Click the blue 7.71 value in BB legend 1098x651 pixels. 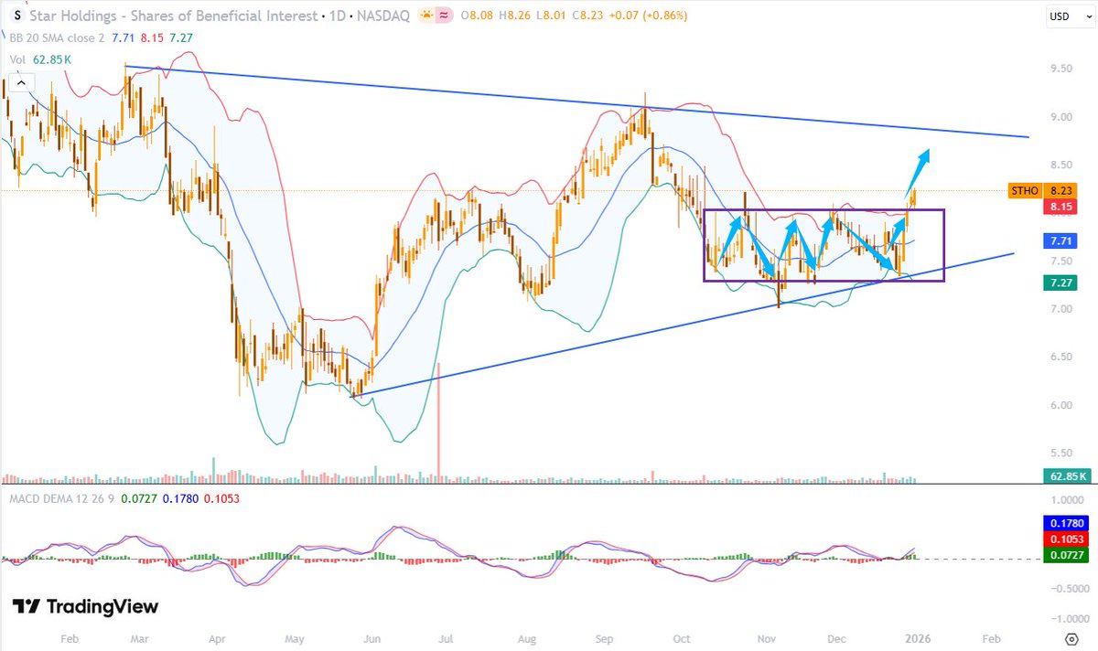pyautogui.click(x=125, y=37)
